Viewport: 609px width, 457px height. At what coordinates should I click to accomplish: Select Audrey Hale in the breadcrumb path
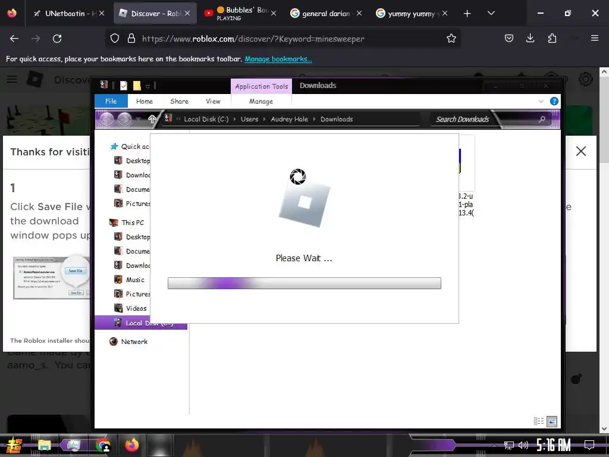[290, 119]
